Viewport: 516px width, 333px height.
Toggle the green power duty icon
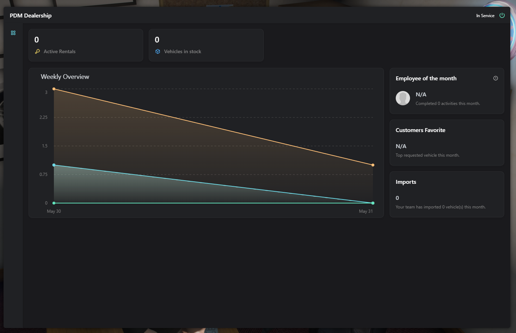[502, 15]
